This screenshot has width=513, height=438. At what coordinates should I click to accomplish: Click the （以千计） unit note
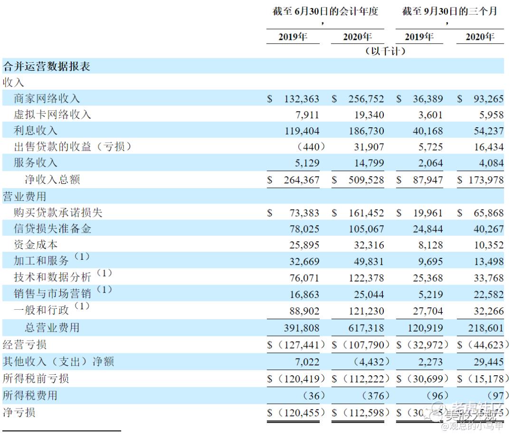385,51
